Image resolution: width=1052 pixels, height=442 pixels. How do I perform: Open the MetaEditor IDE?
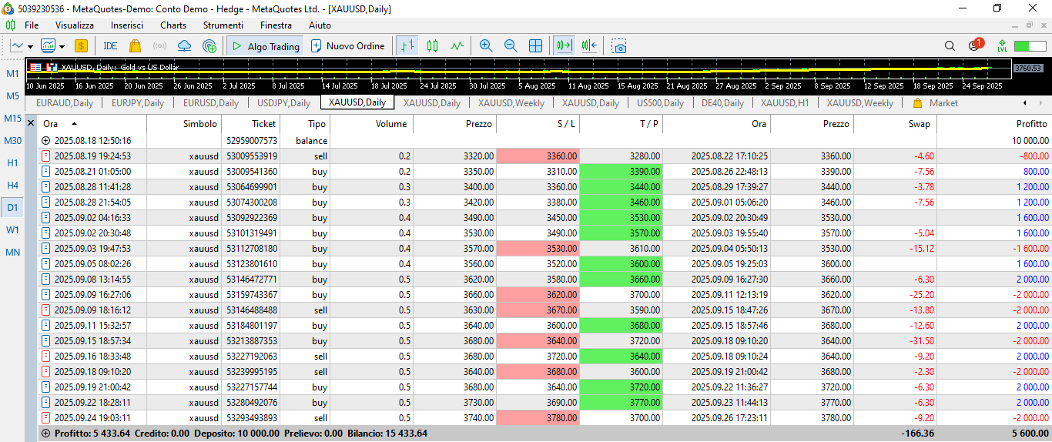point(110,46)
